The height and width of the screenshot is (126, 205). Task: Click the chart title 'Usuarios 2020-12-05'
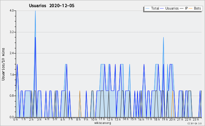point(52,6)
